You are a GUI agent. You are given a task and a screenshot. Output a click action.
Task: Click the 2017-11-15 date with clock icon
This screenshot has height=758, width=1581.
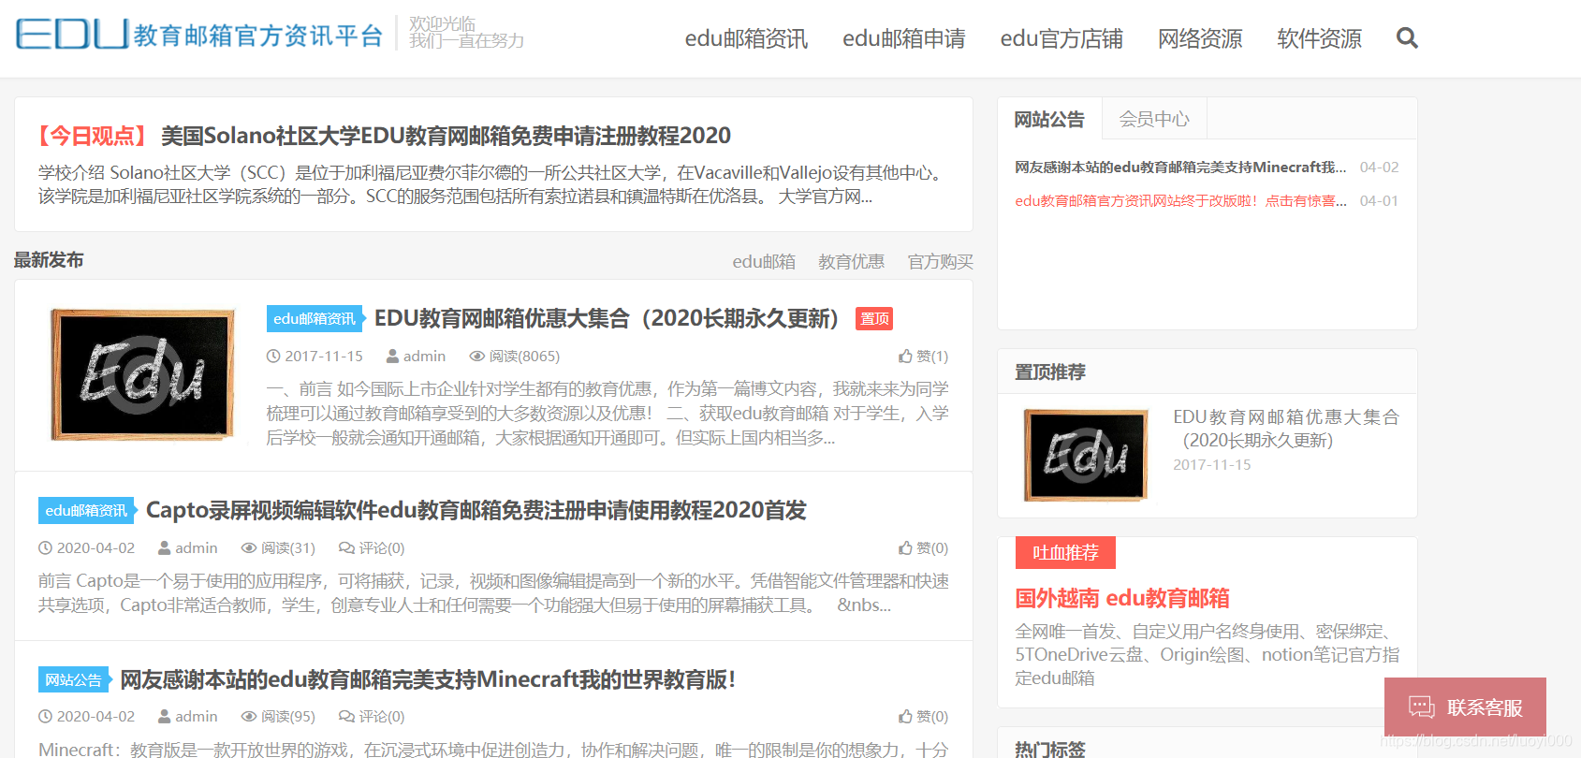pyautogui.click(x=315, y=357)
